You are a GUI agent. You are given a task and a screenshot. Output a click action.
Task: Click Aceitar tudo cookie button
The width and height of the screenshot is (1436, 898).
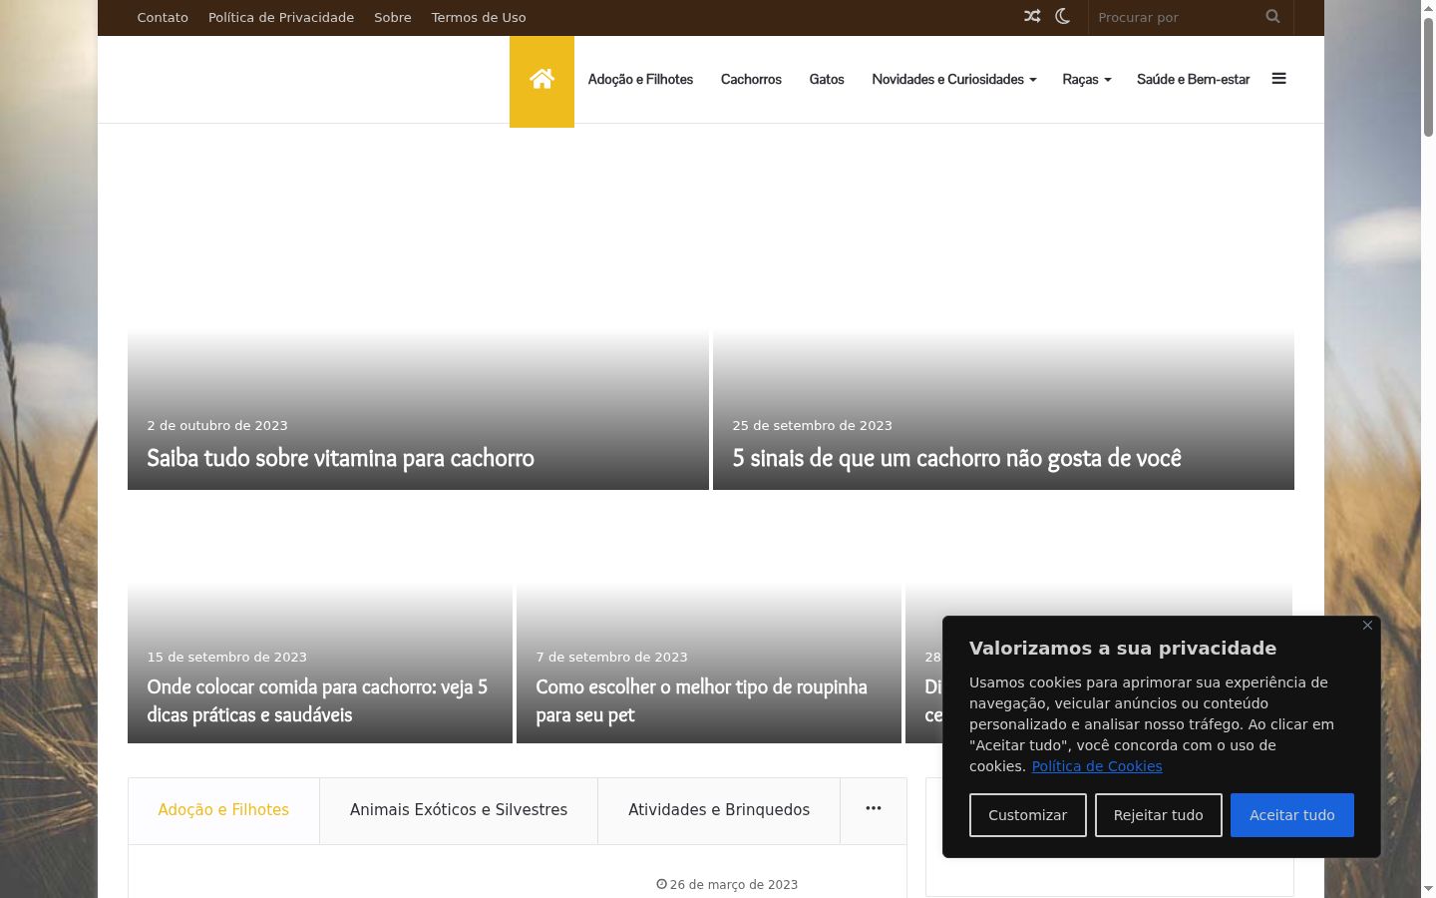1291,815
